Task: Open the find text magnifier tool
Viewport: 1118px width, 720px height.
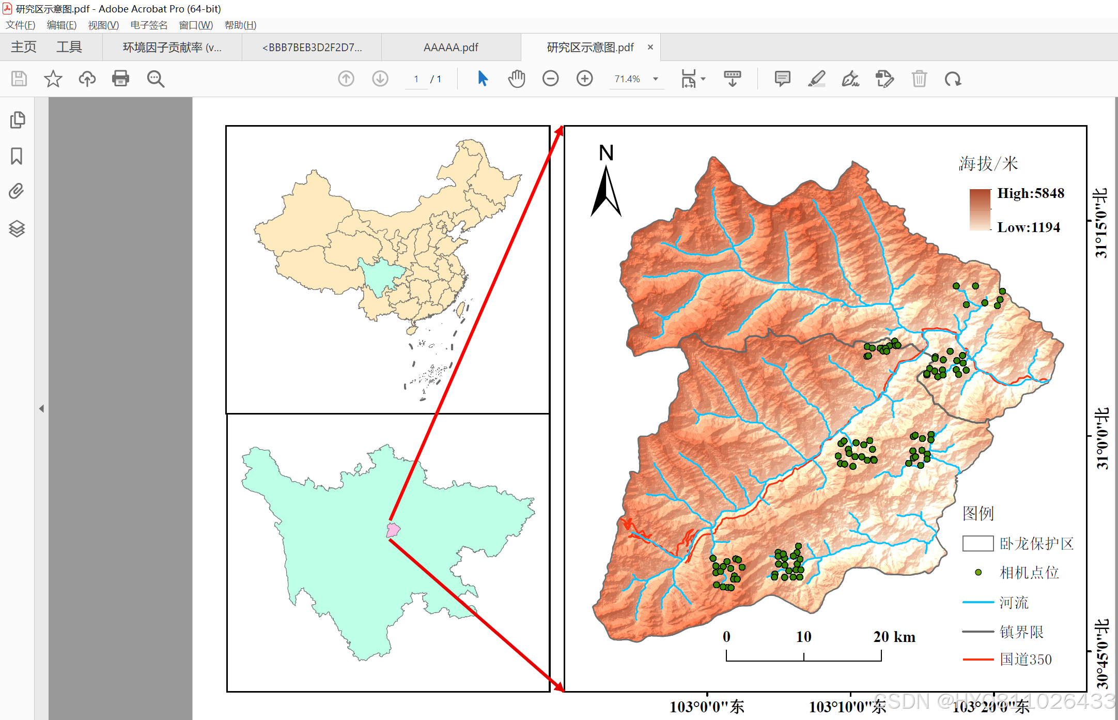Action: [155, 79]
